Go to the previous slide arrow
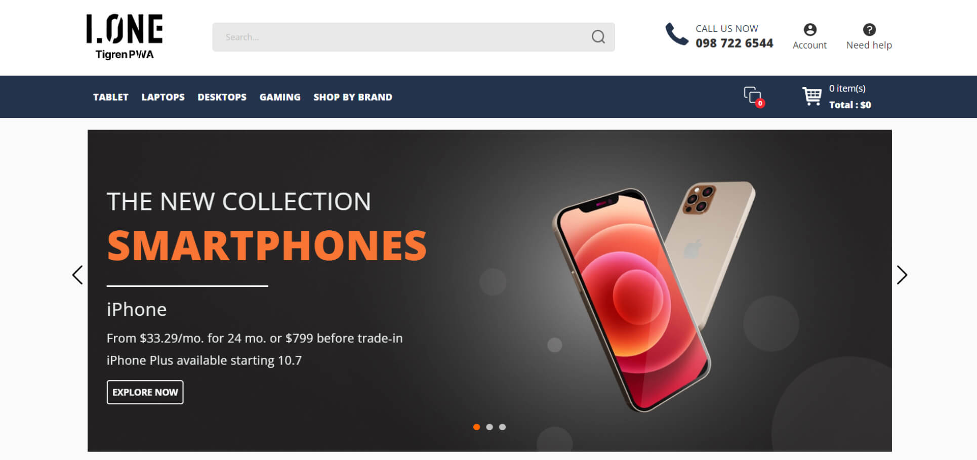The height and width of the screenshot is (460, 977). (77, 275)
